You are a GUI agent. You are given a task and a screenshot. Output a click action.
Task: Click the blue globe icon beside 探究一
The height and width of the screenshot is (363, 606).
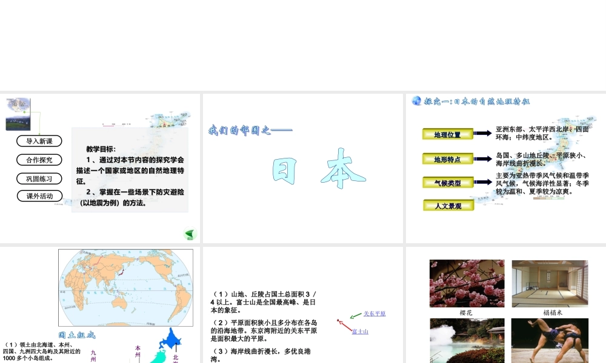pos(416,100)
